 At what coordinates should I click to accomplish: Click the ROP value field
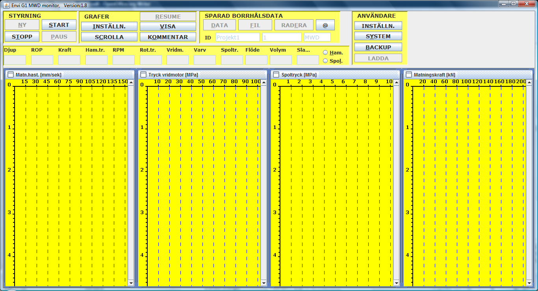pyautogui.click(x=42, y=60)
